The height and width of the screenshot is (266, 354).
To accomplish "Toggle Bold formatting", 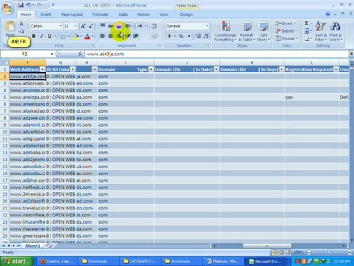I will pos(34,36).
